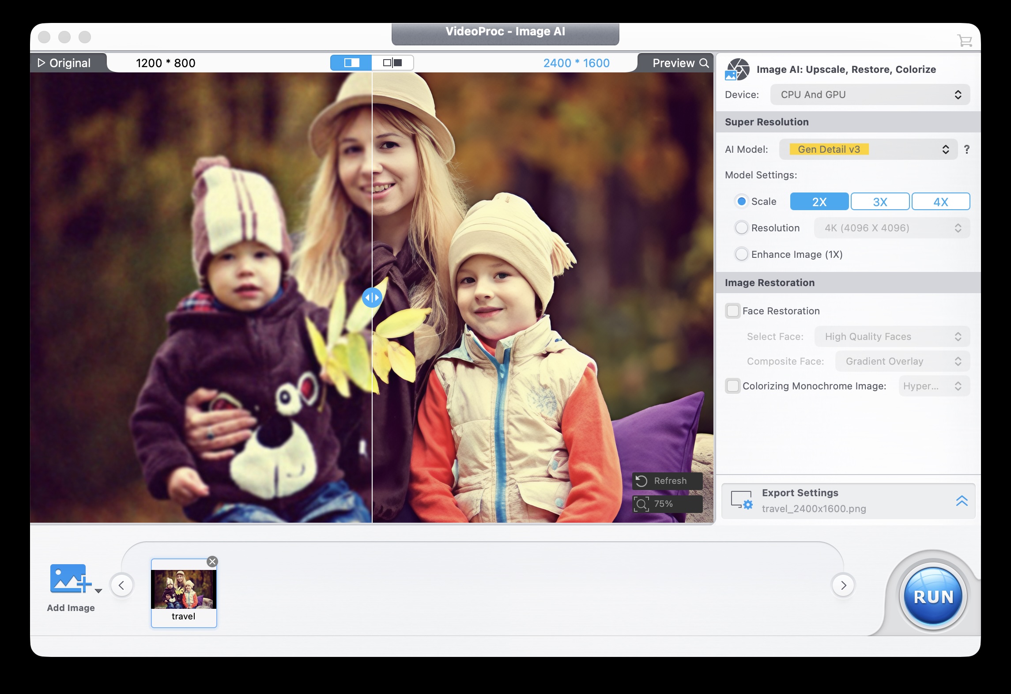This screenshot has height=694, width=1011.
Task: Click the 75% zoom icon button
Action: (x=642, y=504)
